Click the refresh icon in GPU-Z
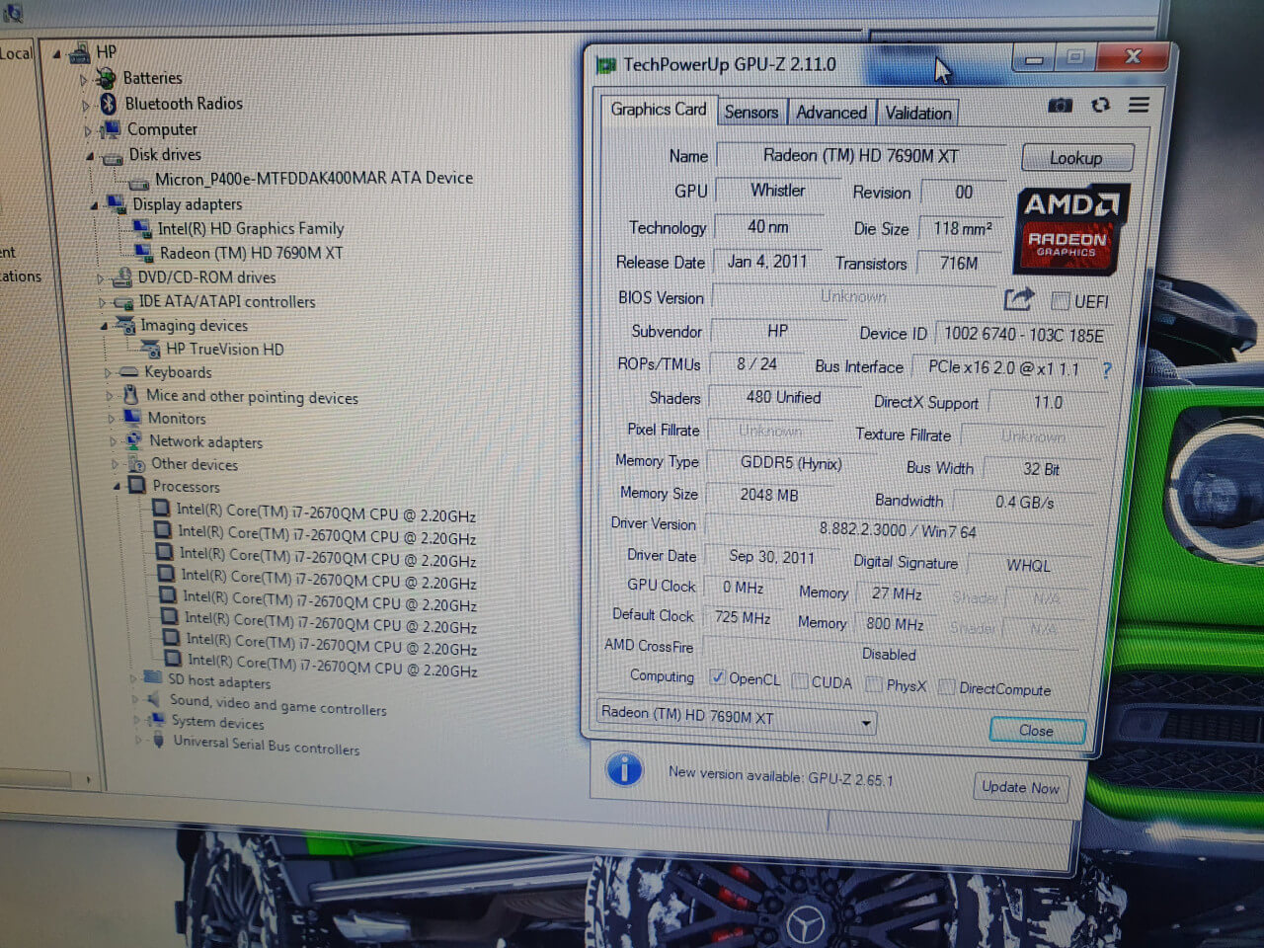The width and height of the screenshot is (1264, 948). [1100, 105]
